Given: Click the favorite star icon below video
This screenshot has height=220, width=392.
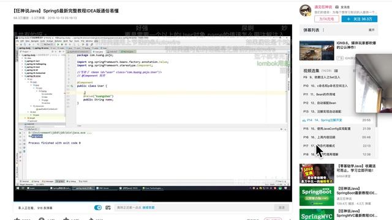Looking at the screenshot, I should 66,219.
